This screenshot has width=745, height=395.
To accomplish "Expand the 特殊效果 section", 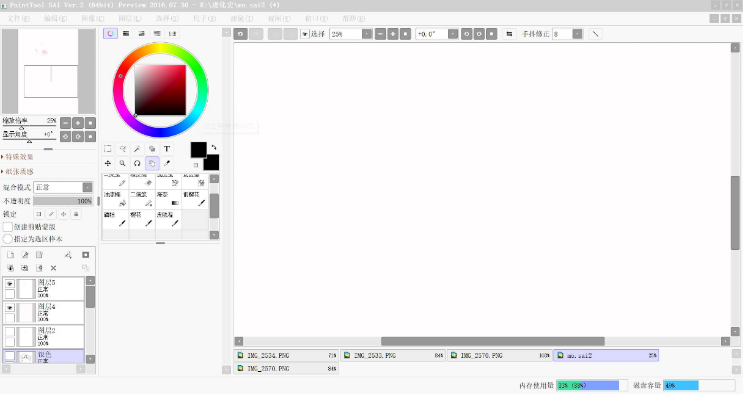I will [x=18, y=157].
